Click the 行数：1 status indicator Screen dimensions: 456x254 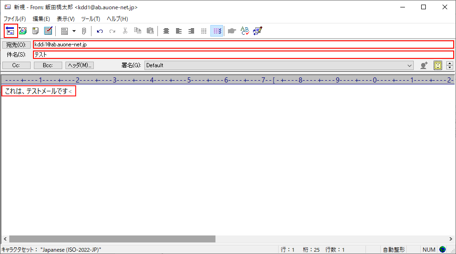[x=335, y=250]
